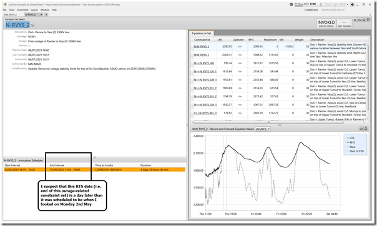Click the 2 widgets open label
The width and height of the screenshot is (377, 226).
(x=311, y=10)
